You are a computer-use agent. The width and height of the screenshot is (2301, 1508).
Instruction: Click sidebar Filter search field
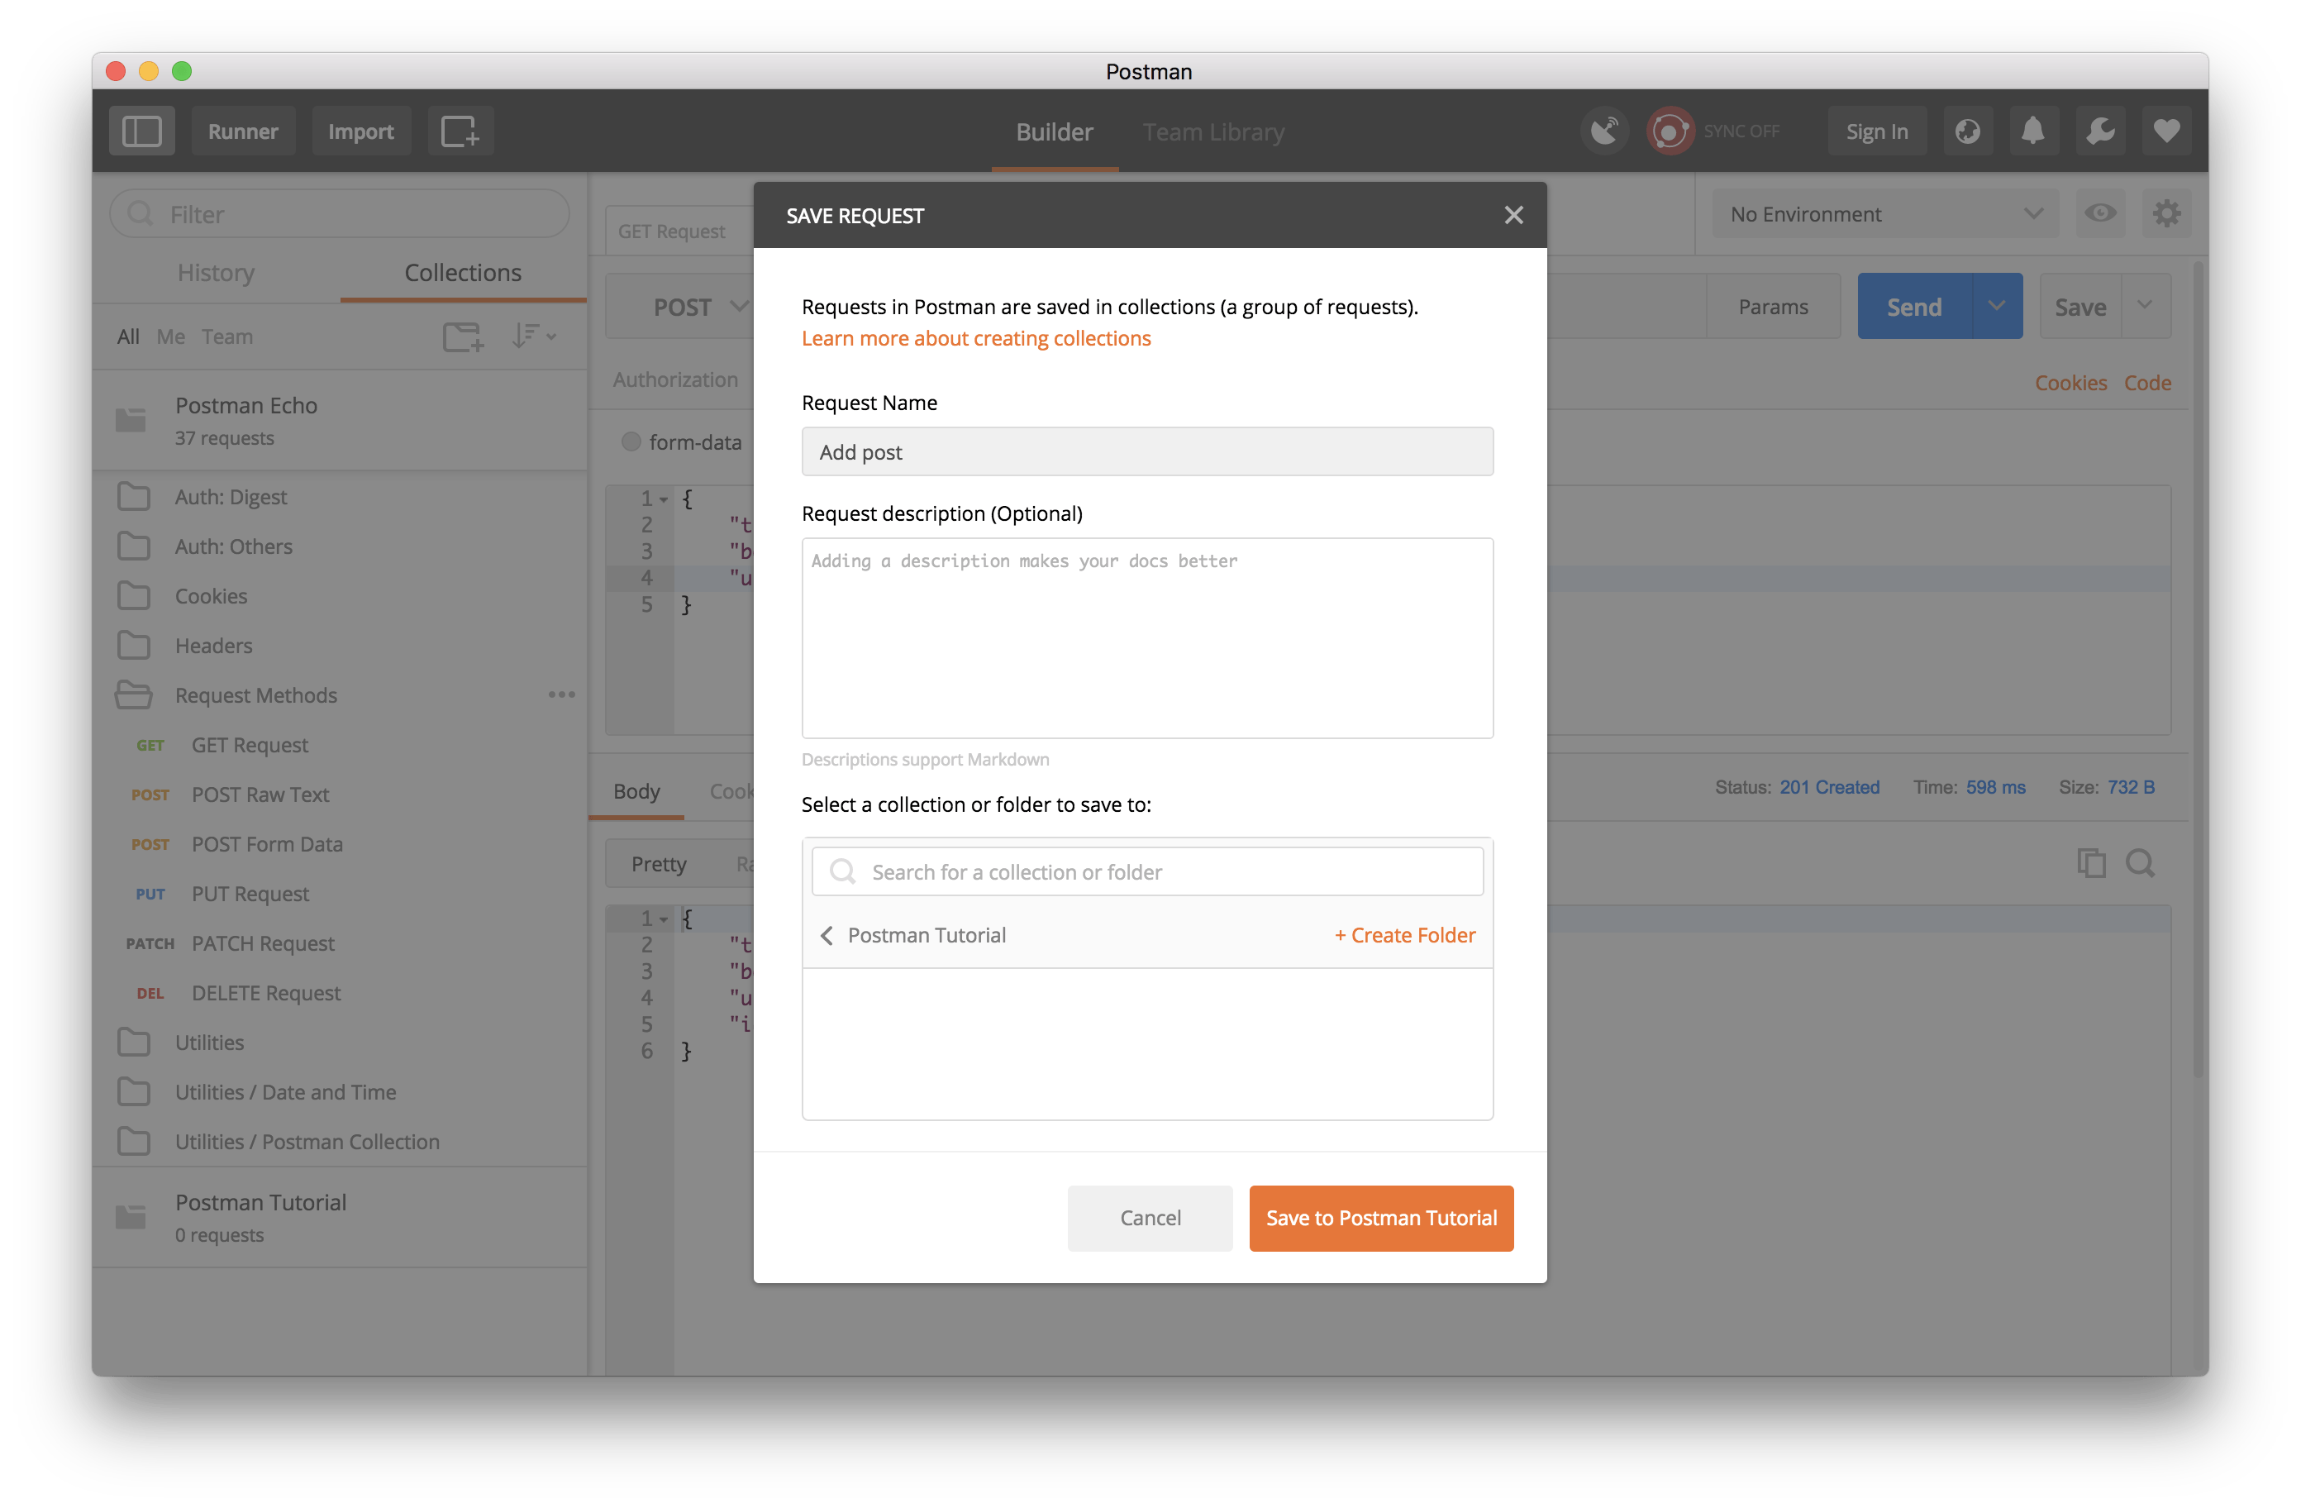[x=340, y=212]
